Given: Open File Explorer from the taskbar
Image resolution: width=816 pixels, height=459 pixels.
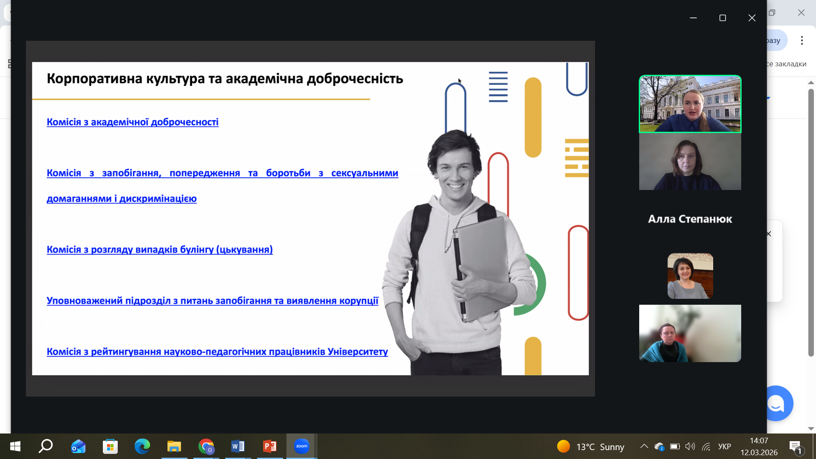Looking at the screenshot, I should tap(174, 446).
